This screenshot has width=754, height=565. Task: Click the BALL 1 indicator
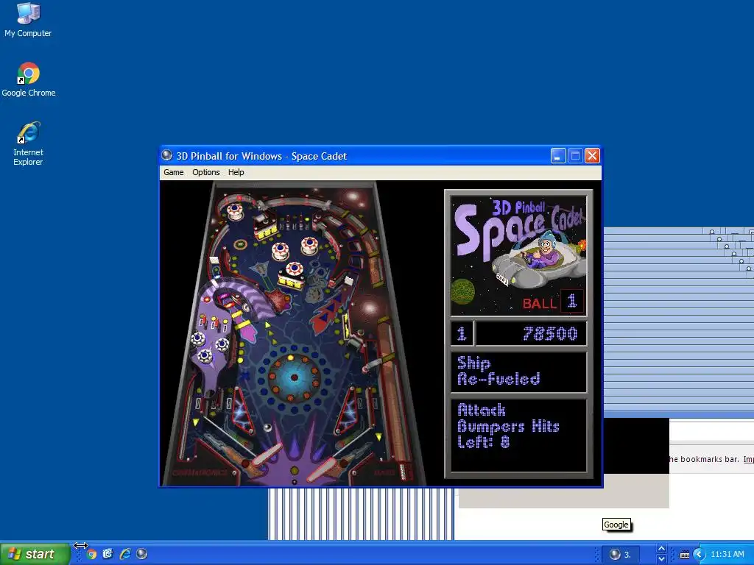[553, 302]
